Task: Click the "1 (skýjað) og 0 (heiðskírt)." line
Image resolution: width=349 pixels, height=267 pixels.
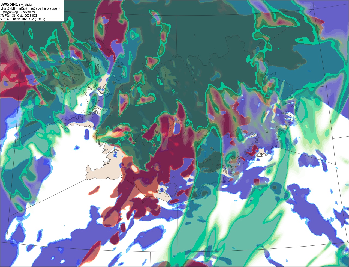Action: point(18,12)
